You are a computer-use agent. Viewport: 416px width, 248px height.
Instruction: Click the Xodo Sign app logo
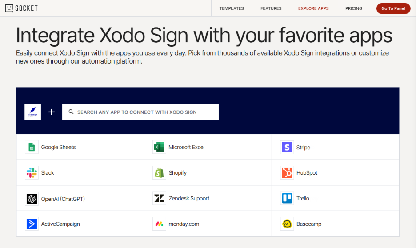tap(32, 112)
